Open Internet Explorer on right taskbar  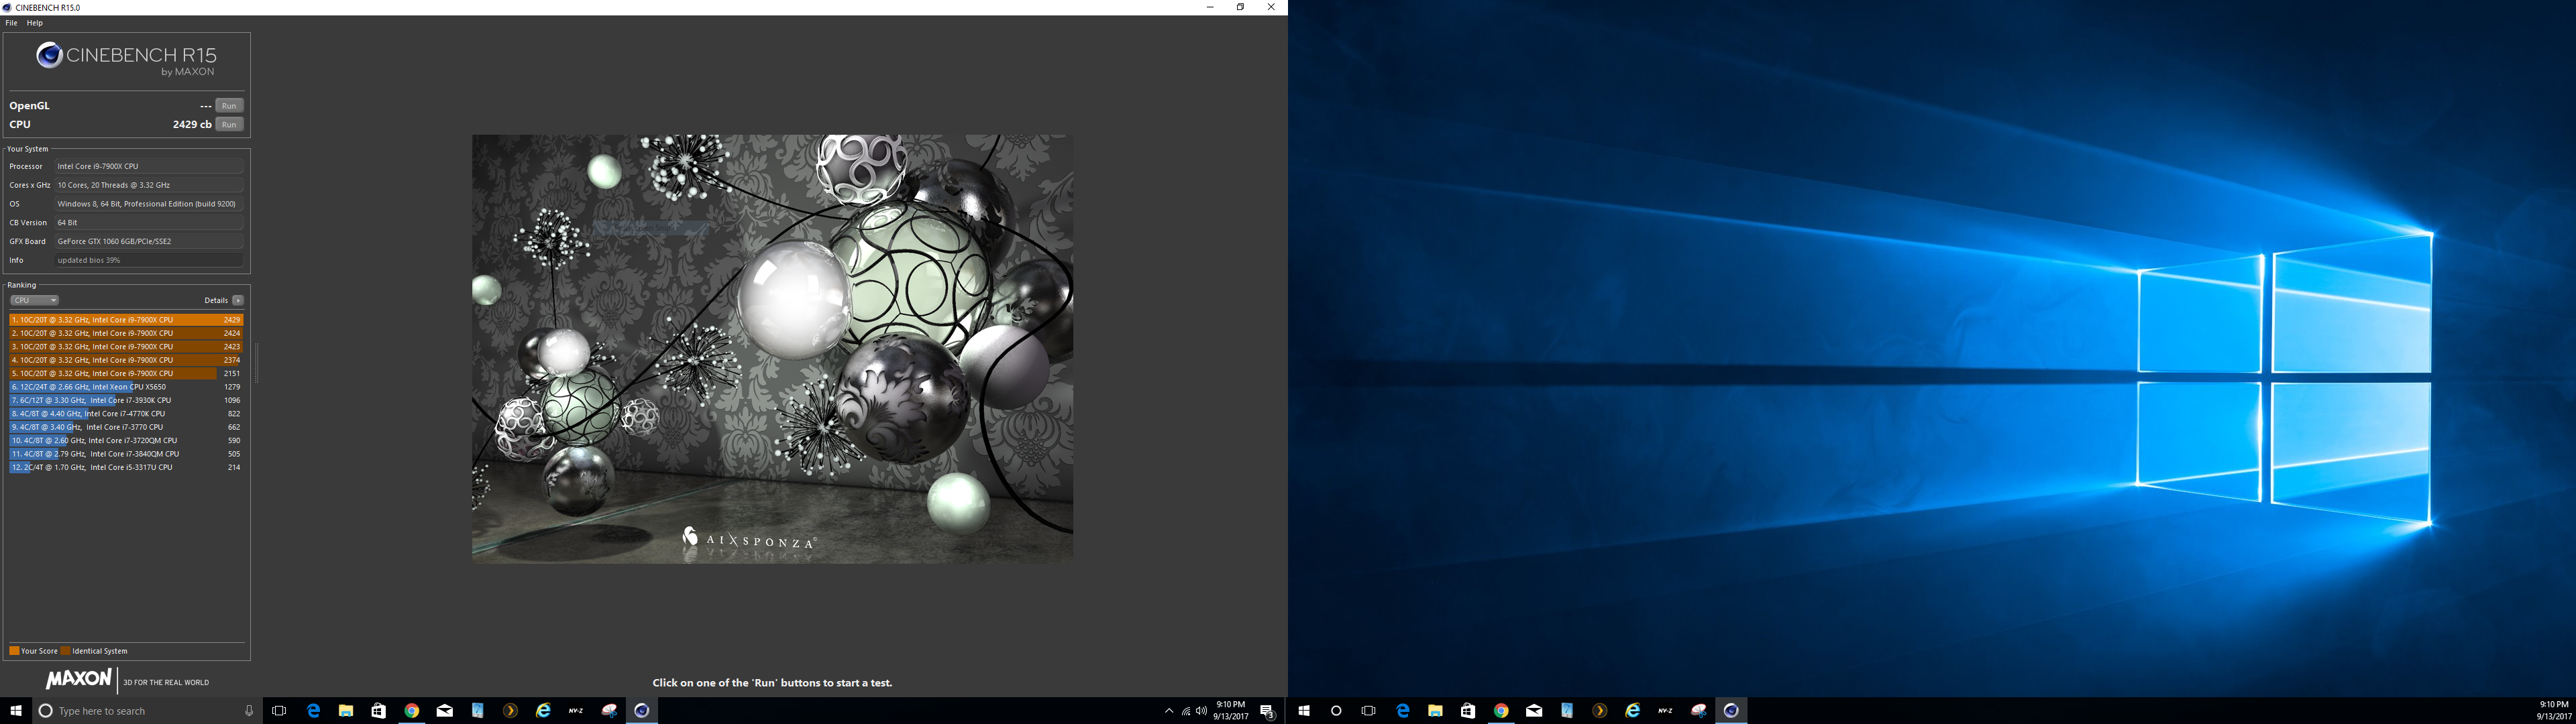pyautogui.click(x=1632, y=711)
